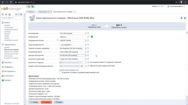188x105 pixels.
Task: Close the Заказ виртуального сервера tab
Action: pyautogui.click(x=75, y=12)
